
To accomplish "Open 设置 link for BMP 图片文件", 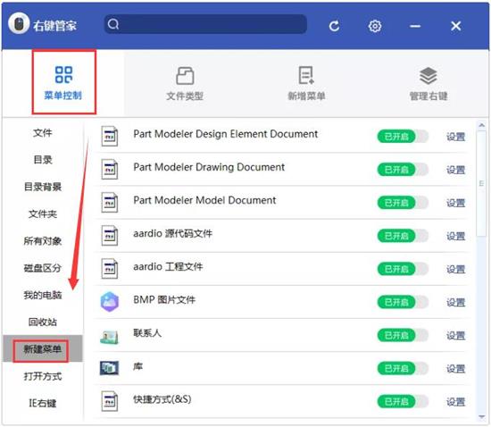I will click(x=455, y=303).
